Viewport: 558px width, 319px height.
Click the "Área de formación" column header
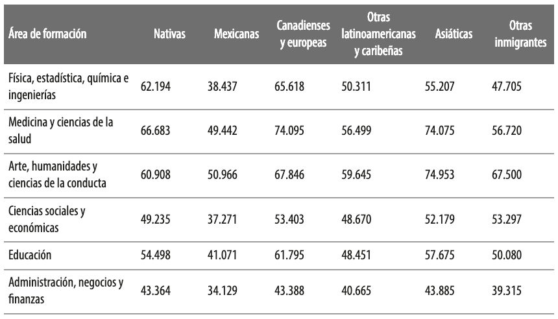49,33
